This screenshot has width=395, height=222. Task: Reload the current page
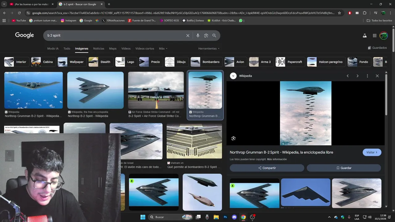[x=19, y=13]
